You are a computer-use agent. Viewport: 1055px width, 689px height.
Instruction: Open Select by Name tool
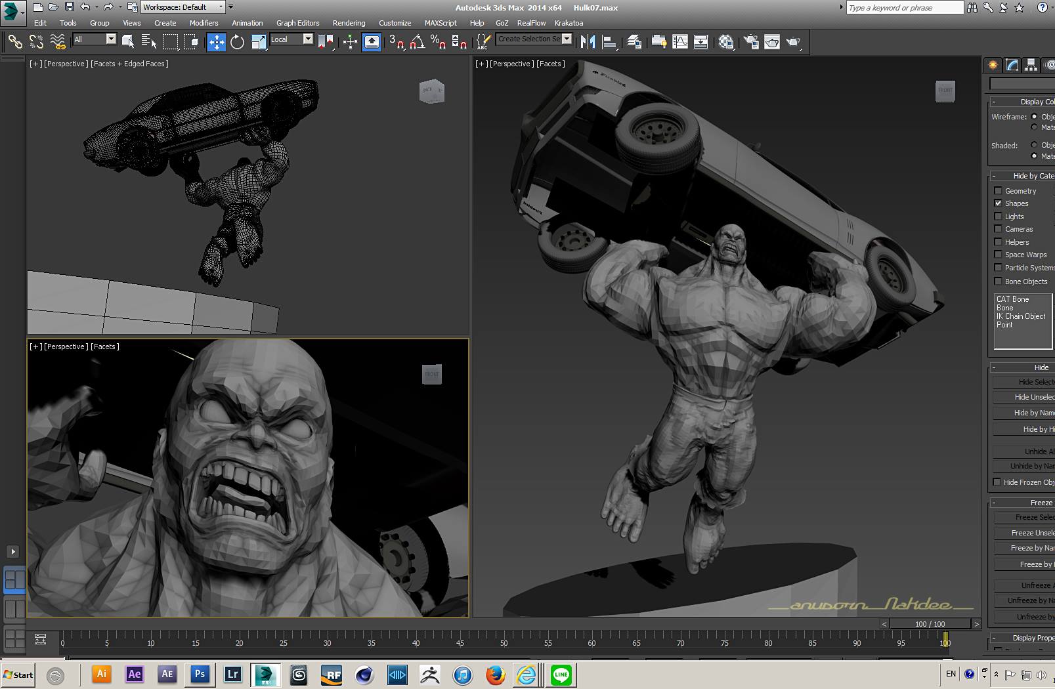tap(149, 42)
